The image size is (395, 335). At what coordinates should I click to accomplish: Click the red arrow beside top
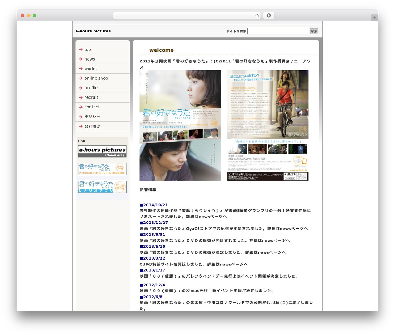coord(81,49)
